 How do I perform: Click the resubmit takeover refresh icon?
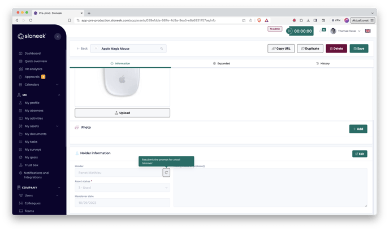(166, 172)
